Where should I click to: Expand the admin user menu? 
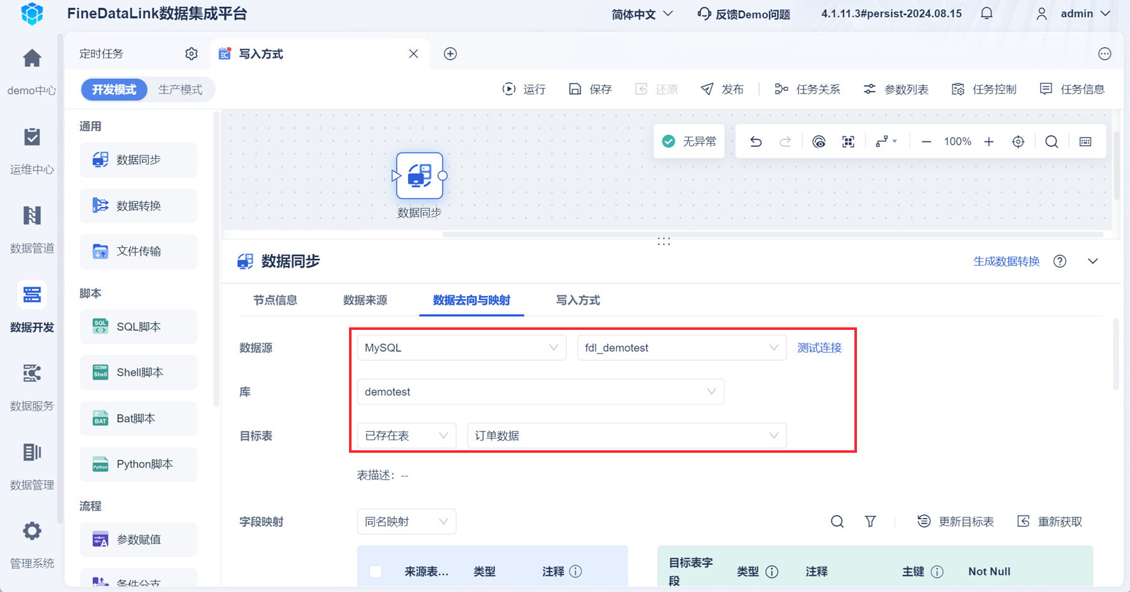click(1073, 14)
